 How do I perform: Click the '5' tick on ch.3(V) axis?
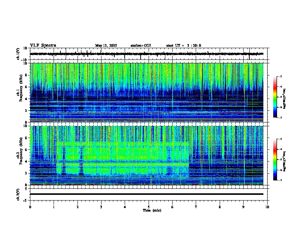[x=27, y=188]
